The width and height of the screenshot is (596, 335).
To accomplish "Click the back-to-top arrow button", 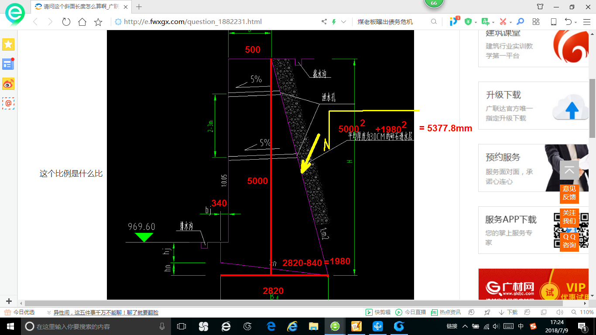I will [569, 170].
